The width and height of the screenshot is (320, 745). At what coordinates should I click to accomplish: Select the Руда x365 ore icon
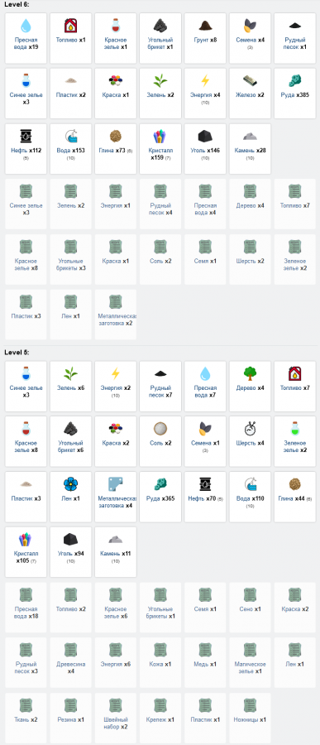160,484
